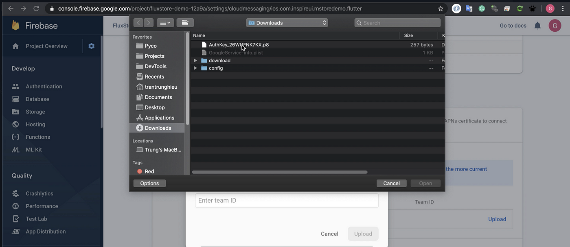The height and width of the screenshot is (247, 570).
Task: Click Google Translate extension icon
Action: click(469, 9)
